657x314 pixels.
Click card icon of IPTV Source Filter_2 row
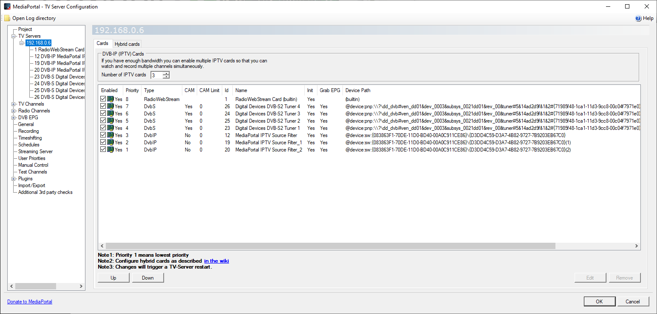point(110,149)
